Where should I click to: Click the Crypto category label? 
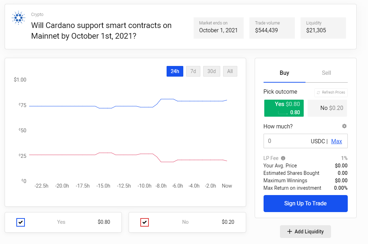[37, 14]
